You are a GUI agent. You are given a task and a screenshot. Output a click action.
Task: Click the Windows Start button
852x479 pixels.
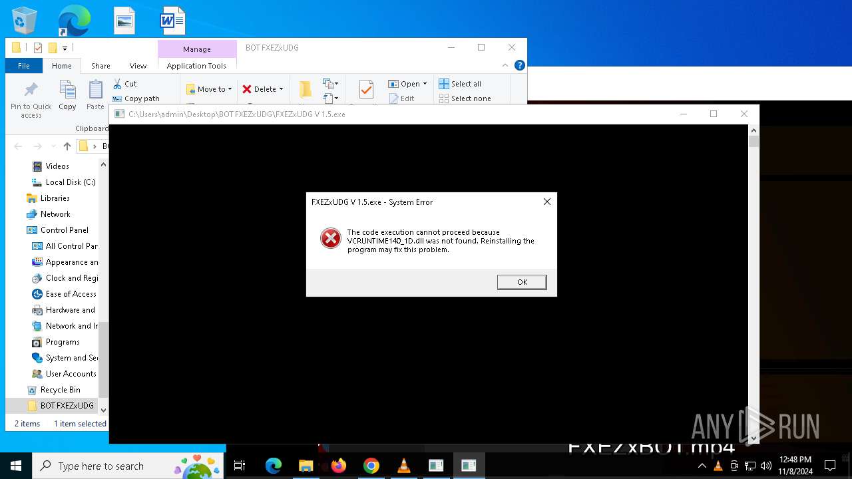(x=16, y=466)
